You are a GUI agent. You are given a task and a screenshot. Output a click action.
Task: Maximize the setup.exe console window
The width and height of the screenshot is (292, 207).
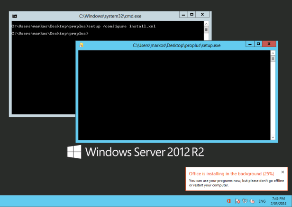[259, 44]
